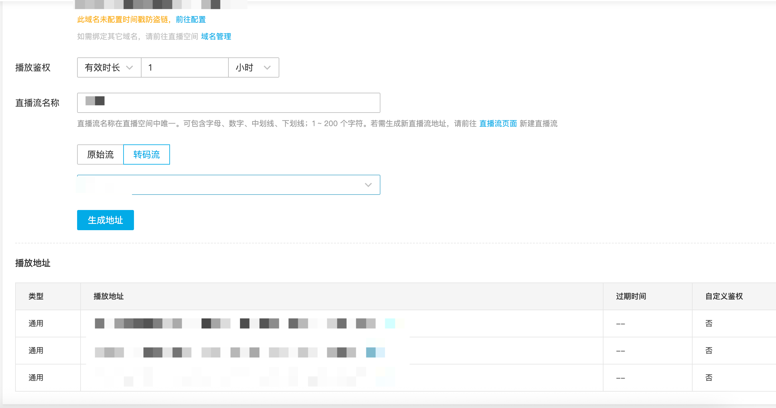Click 否 in the third table row
Viewport: 776px width, 408px height.
tap(709, 378)
